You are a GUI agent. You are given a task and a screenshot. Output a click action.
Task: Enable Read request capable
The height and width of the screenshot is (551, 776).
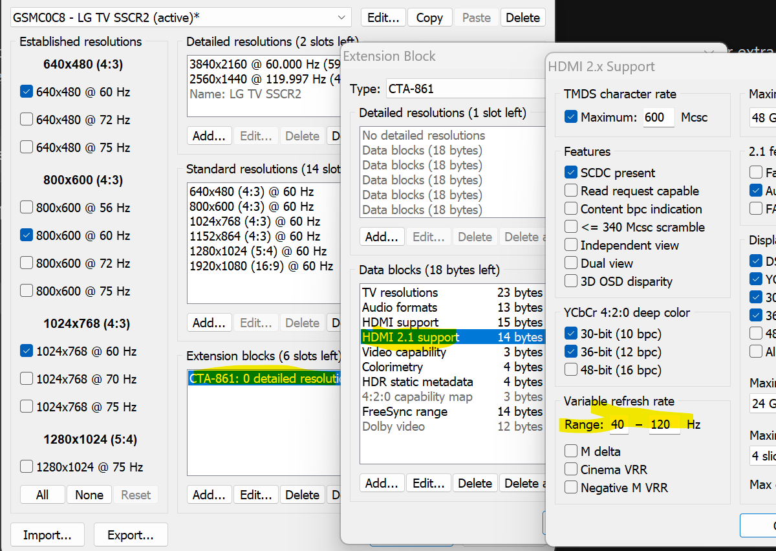[x=571, y=191]
